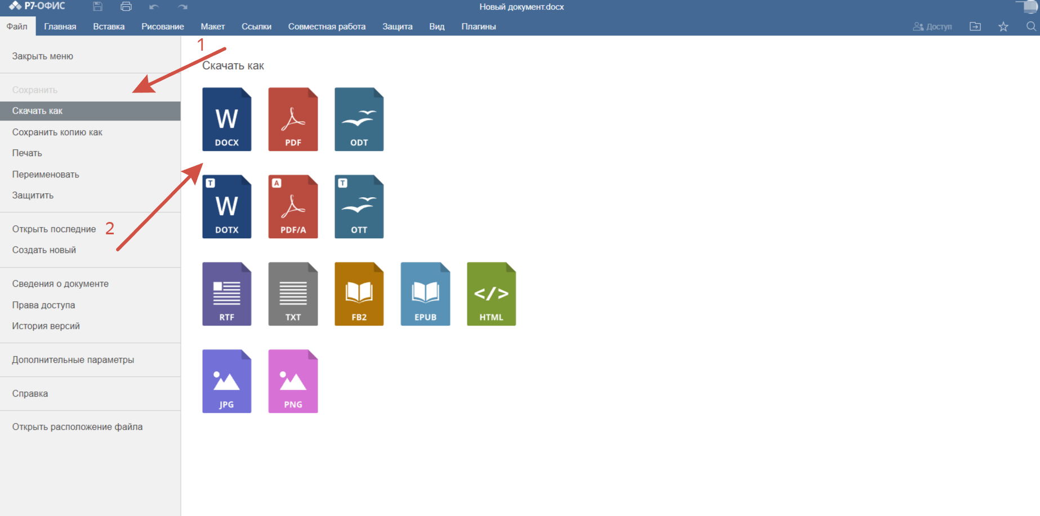
Task: Click Закрыть меню in sidebar
Action: coord(43,56)
